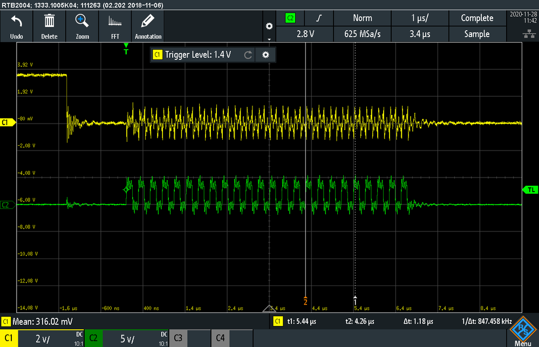This screenshot has width=539, height=347.
Task: Click the network connection icon
Action: coord(529,33)
